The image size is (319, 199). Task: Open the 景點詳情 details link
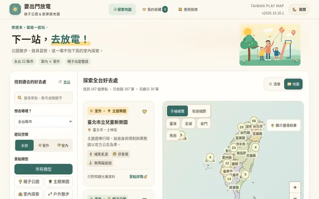pos(138,177)
